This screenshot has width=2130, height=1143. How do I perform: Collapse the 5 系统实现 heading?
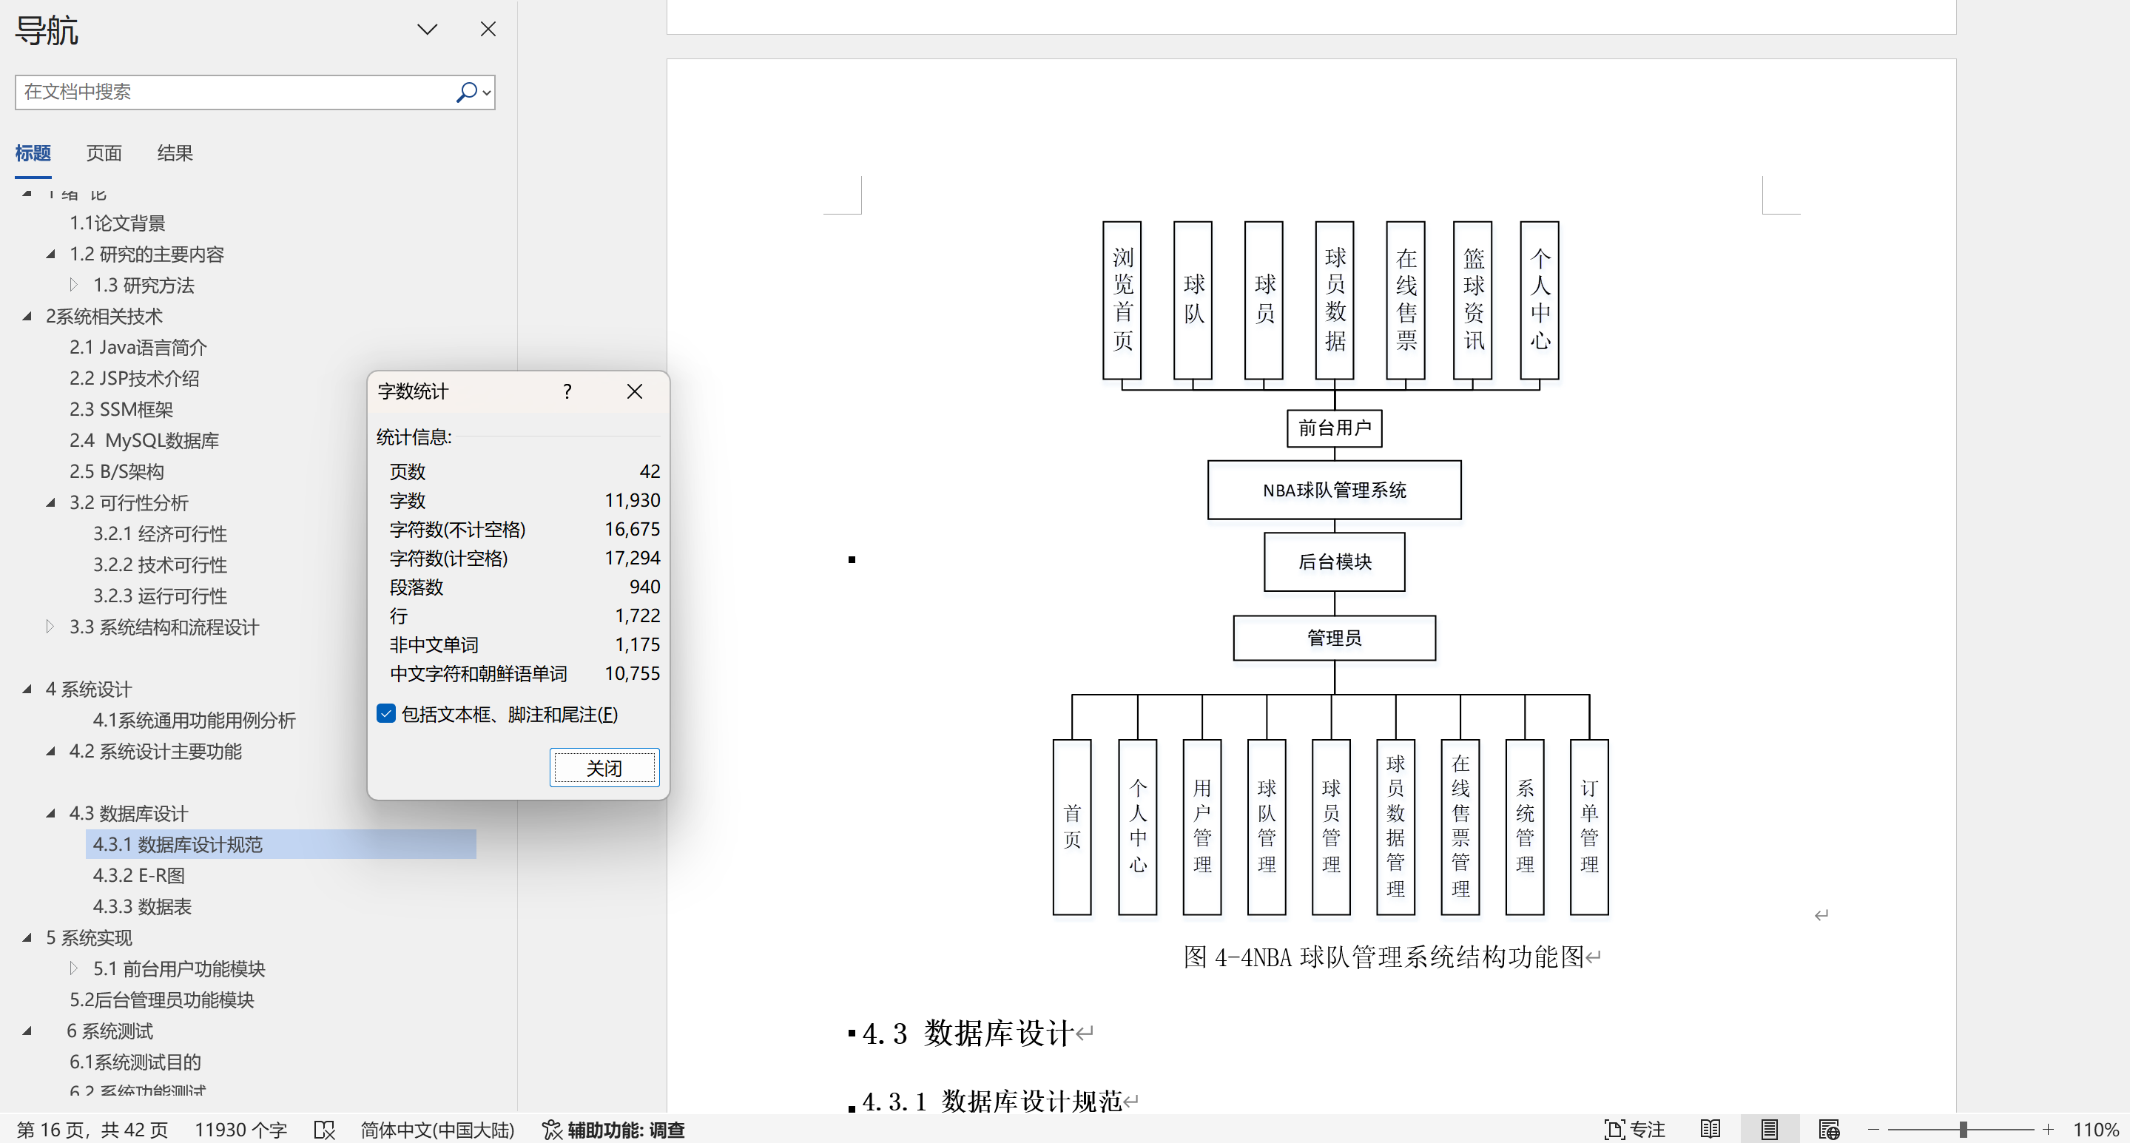(x=27, y=937)
